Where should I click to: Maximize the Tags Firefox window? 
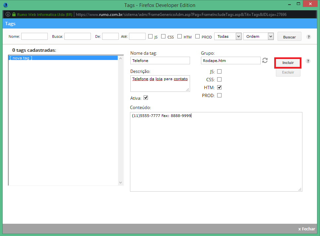coord(298,4)
